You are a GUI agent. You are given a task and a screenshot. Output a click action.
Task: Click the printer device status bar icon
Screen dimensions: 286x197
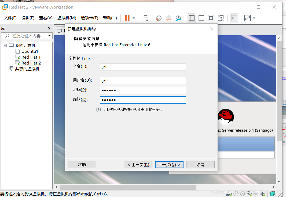[x=256, y=194]
